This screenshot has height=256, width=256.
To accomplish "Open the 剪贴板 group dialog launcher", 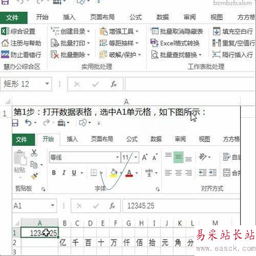I will coord(44,189).
